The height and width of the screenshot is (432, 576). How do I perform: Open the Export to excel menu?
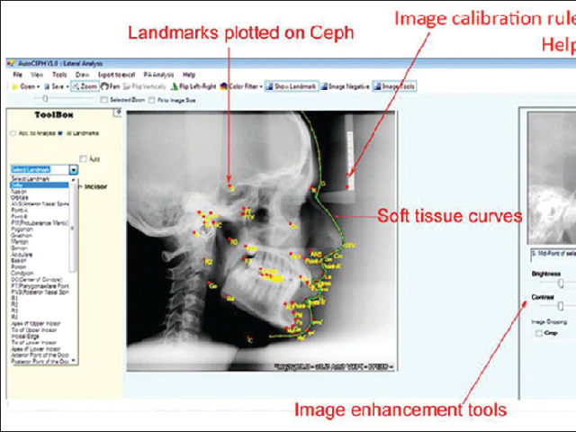coord(112,75)
